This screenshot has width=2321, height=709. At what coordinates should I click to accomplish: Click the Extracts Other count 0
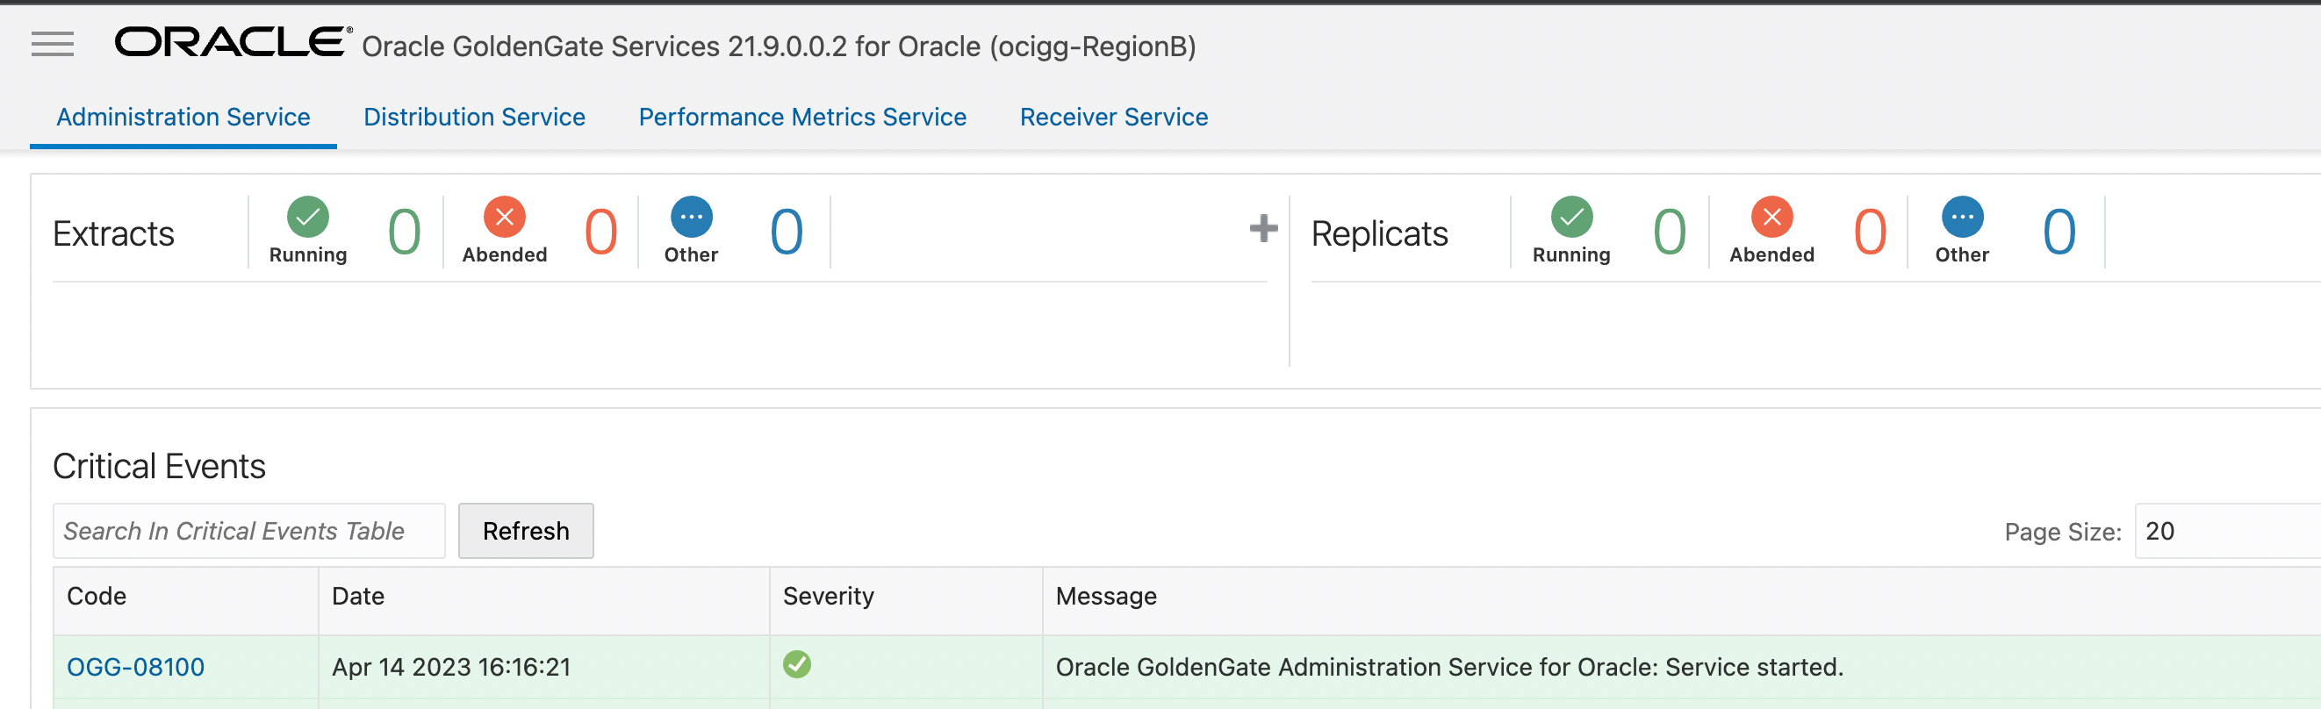[787, 233]
